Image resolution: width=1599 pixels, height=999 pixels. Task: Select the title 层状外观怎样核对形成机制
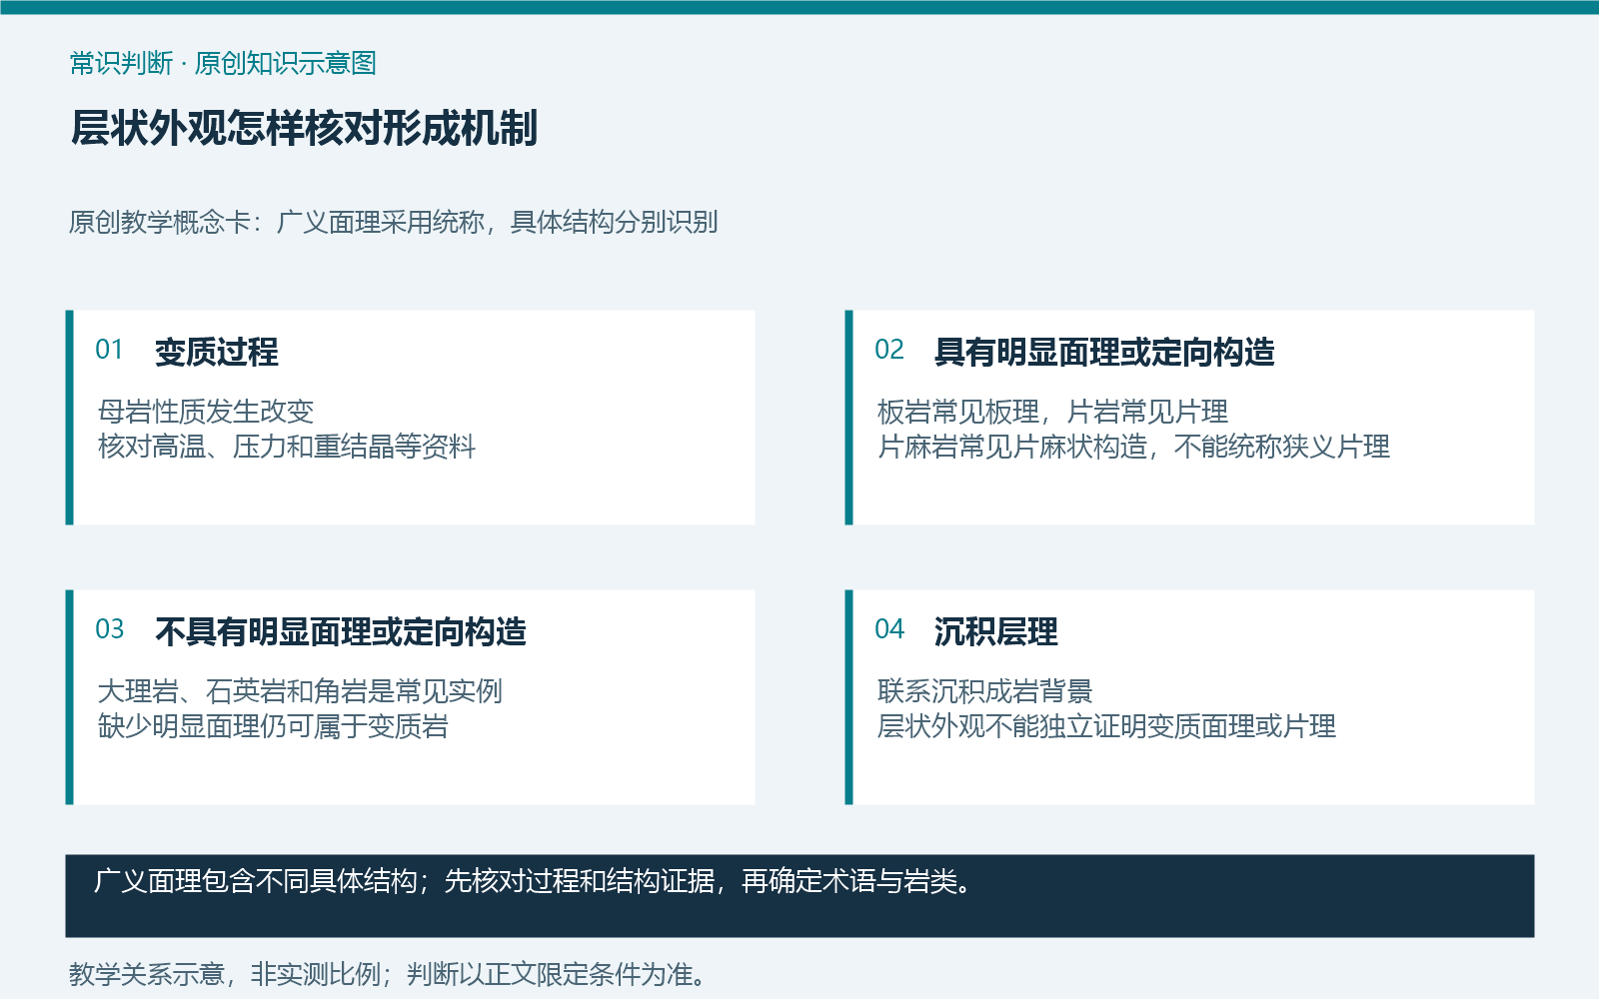click(x=304, y=128)
